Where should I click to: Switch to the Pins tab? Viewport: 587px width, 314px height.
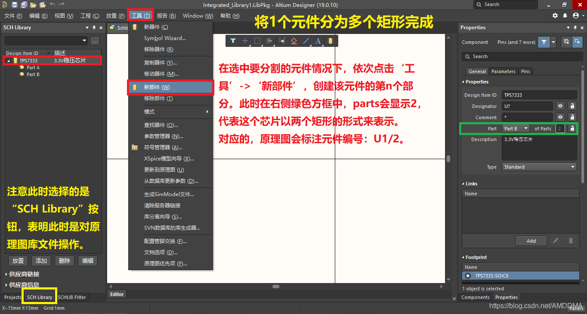click(525, 71)
